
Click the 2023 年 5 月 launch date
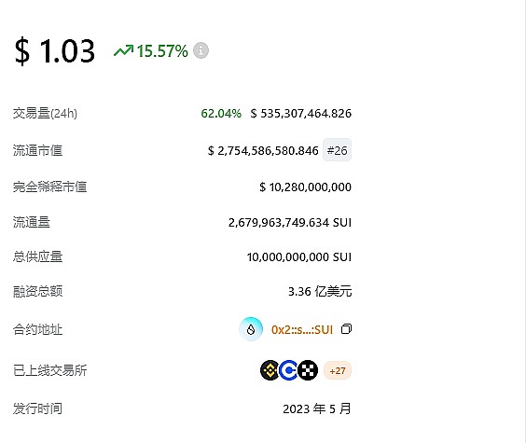(x=317, y=408)
